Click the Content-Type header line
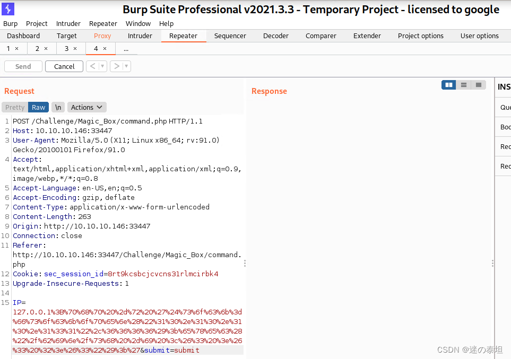 point(111,207)
